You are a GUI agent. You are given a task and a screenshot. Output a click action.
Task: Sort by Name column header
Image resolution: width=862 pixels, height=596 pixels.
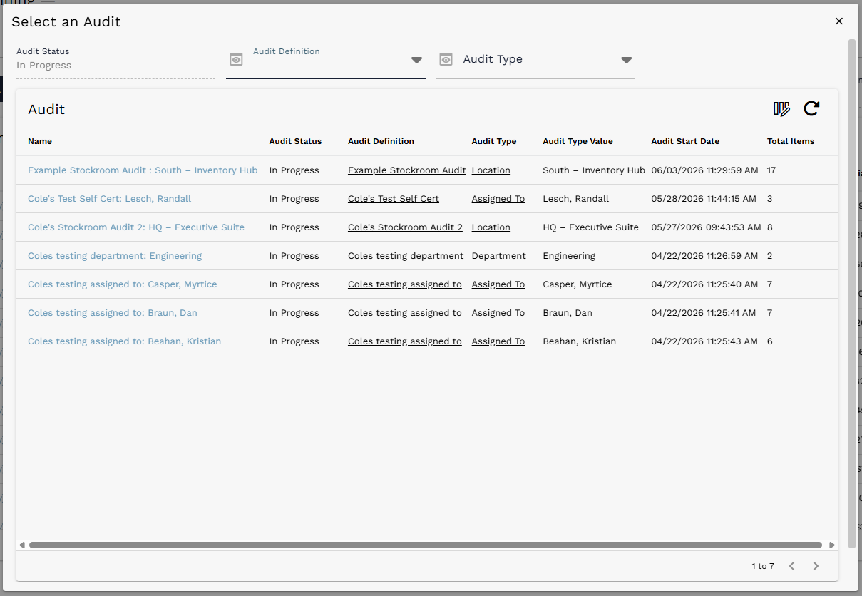[40, 141]
